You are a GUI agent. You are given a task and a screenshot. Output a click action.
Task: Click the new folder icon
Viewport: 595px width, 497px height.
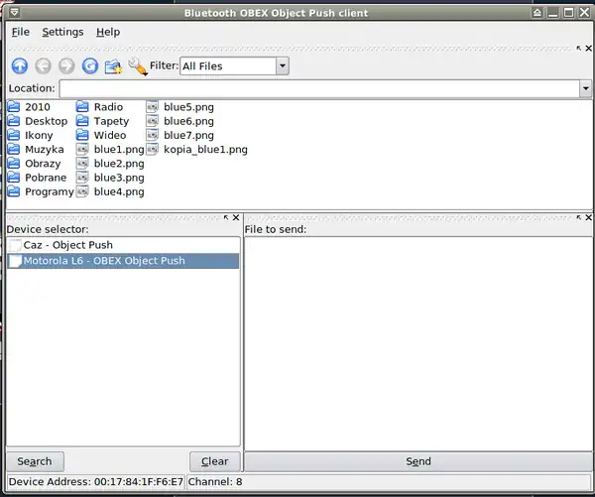[x=114, y=66]
